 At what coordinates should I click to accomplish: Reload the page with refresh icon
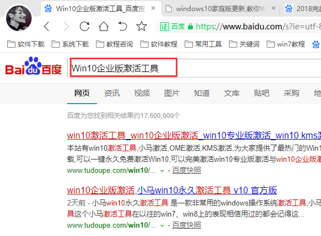click(85, 26)
